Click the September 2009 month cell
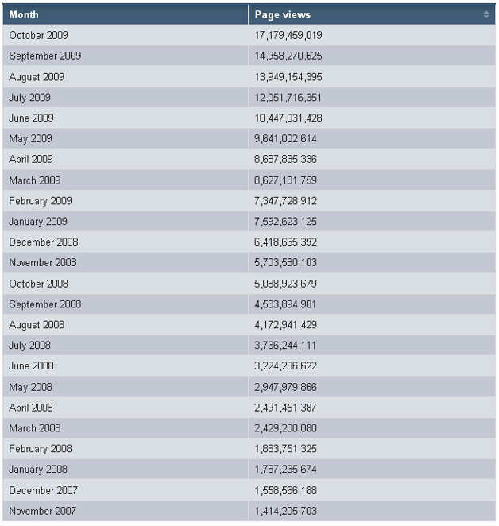Image resolution: width=499 pixels, height=526 pixels. (45, 56)
